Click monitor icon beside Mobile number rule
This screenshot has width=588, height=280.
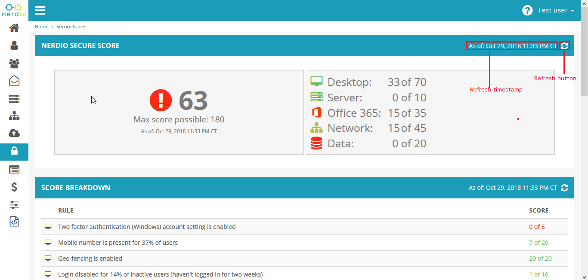coord(48,243)
